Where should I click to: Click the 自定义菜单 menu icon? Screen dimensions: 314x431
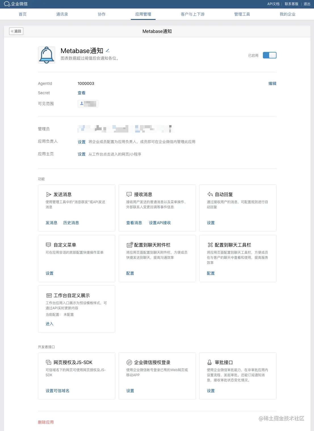pos(49,245)
